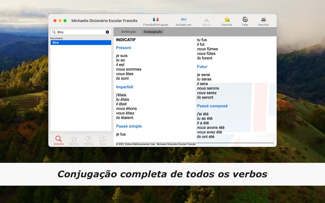Click the line 'ils étaient'
Screen dimensions: 325x203
pyautogui.click(x=125, y=118)
